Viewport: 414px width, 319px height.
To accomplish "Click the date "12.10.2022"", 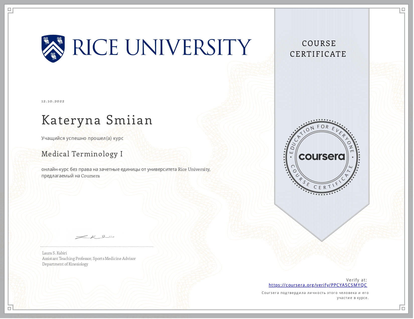I will 53,101.
